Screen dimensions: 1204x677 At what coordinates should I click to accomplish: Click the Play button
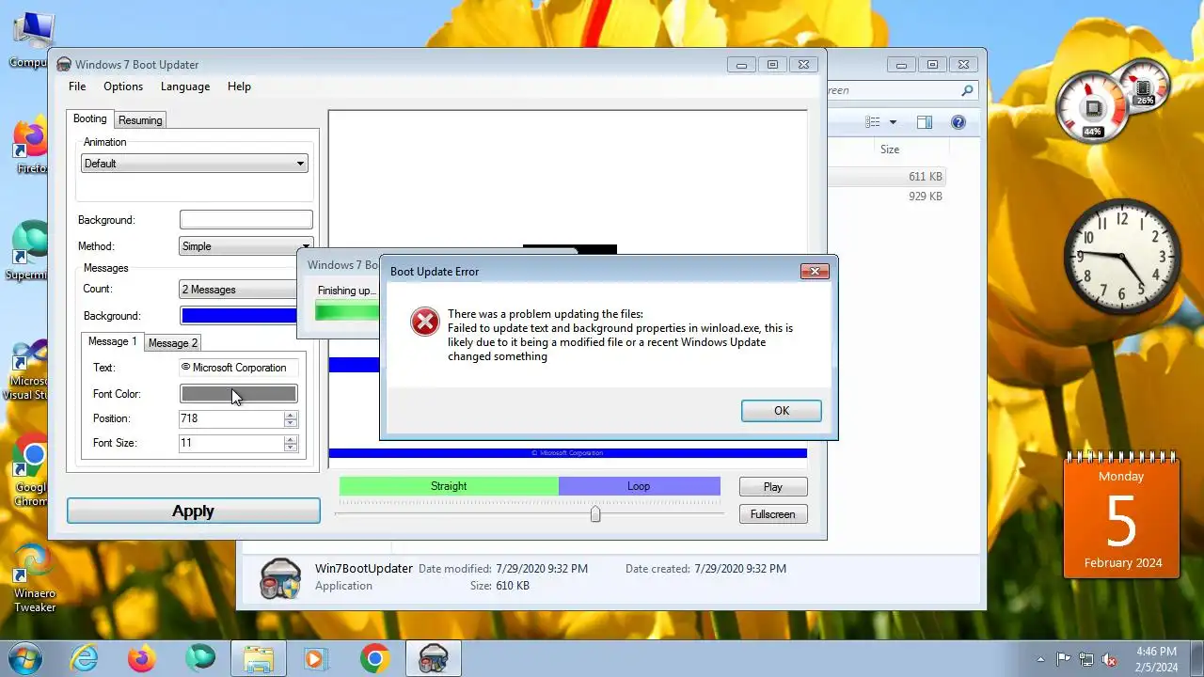[x=773, y=487]
